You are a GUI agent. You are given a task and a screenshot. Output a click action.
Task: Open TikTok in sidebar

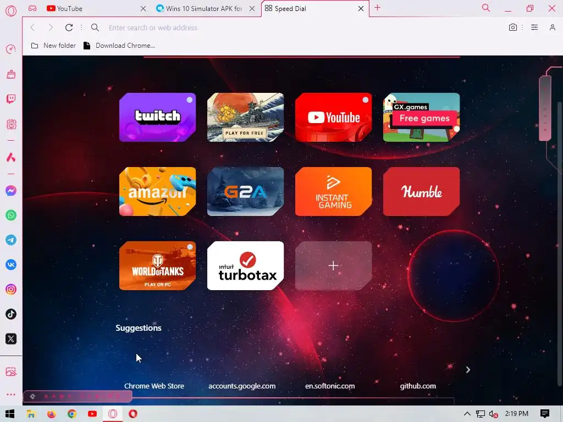11,314
